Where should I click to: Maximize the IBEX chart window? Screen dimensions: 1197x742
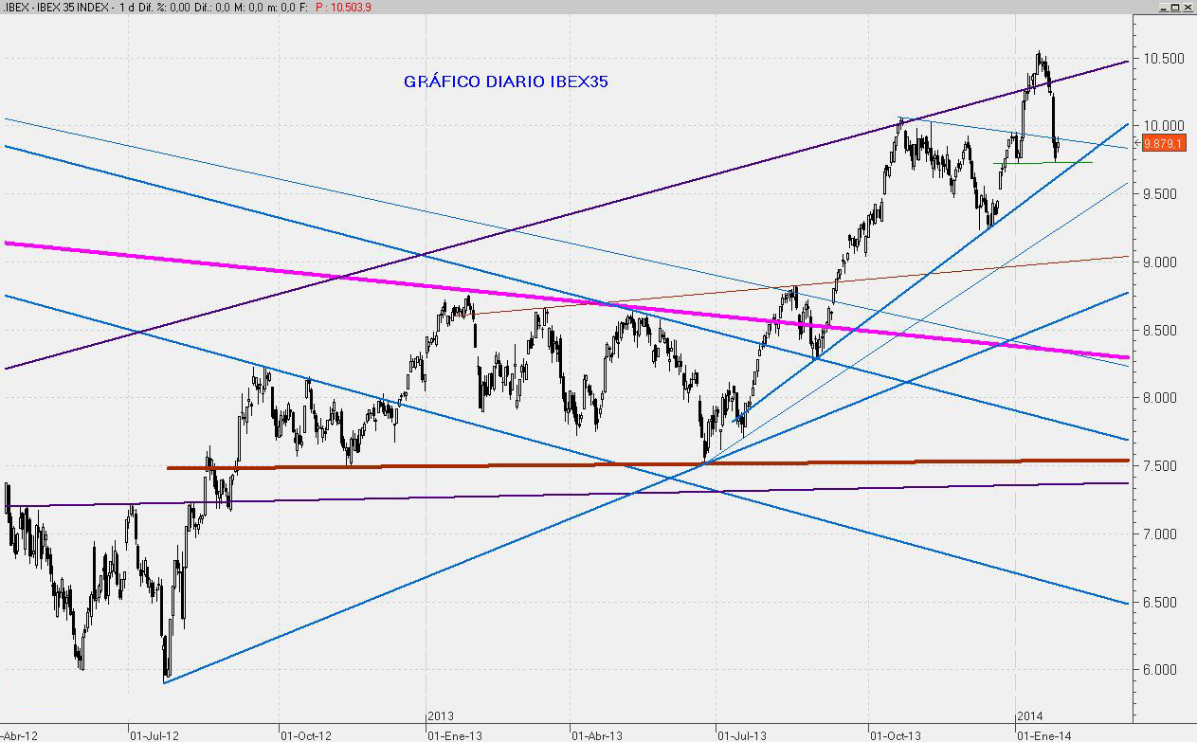click(x=1175, y=7)
